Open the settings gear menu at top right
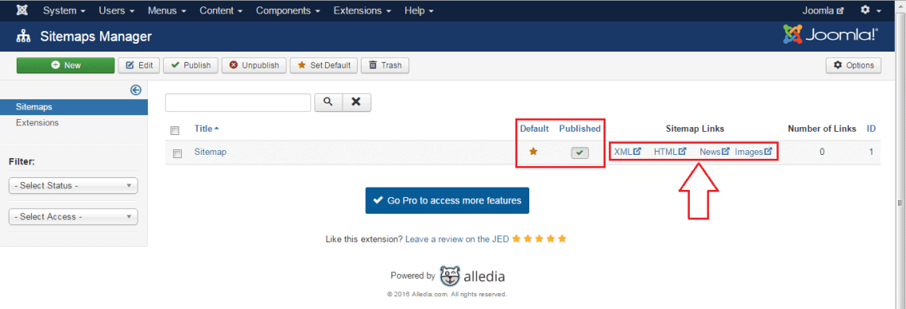The height and width of the screenshot is (309, 906). tap(869, 10)
